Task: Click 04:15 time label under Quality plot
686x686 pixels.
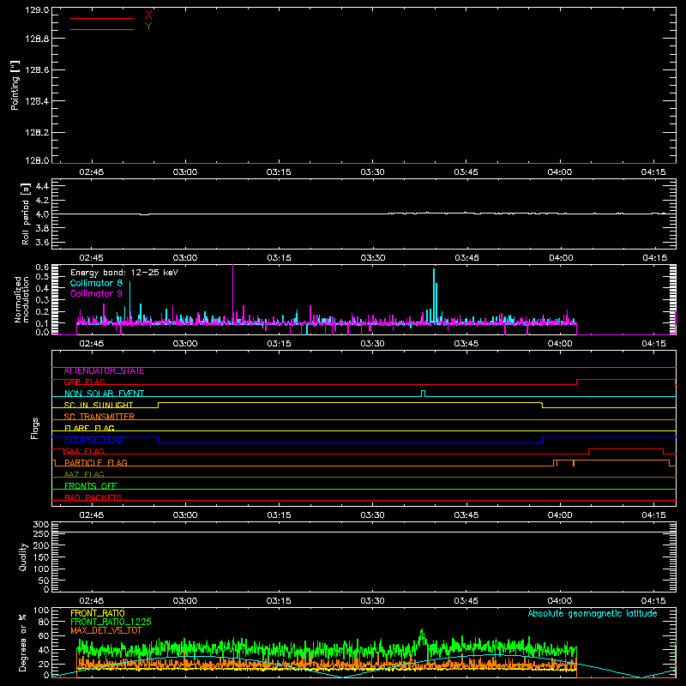Action: [x=653, y=601]
